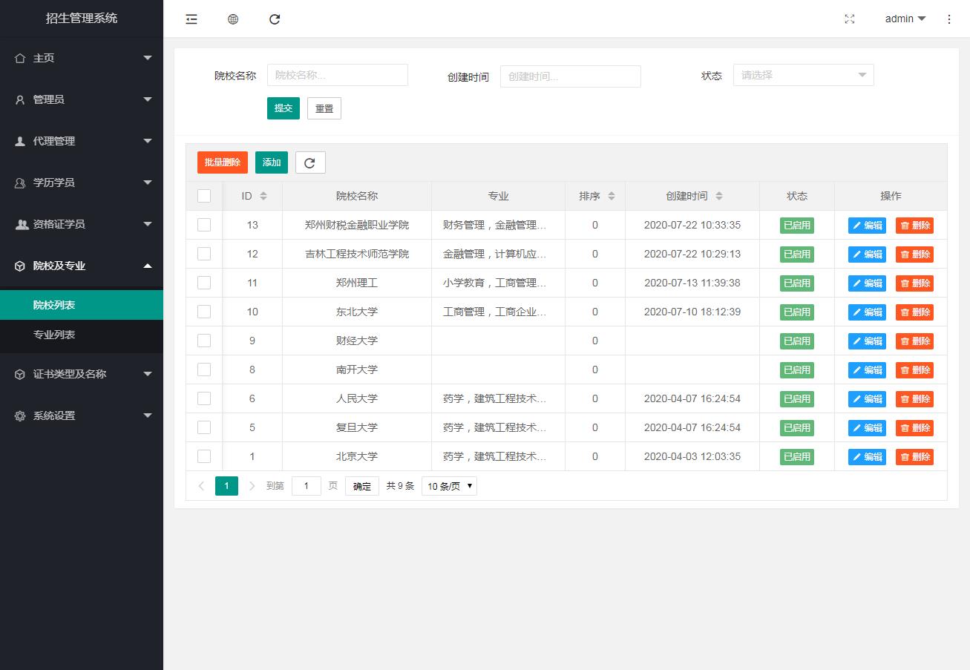Click the 批量删除 batch delete button
The height and width of the screenshot is (670, 970).
tap(222, 162)
